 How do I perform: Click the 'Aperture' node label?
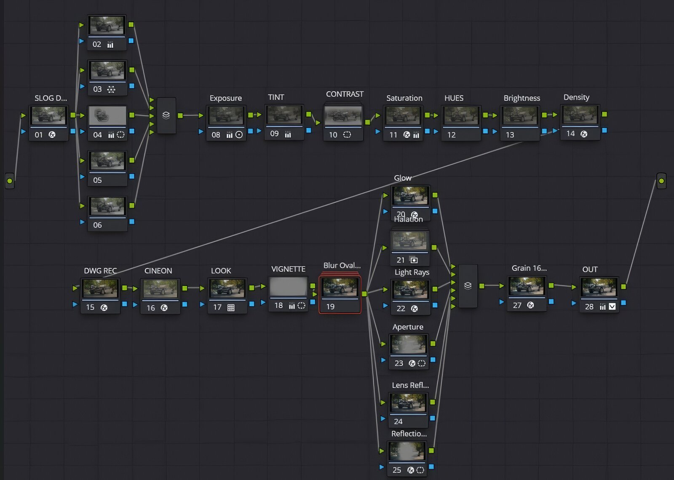pyautogui.click(x=408, y=327)
